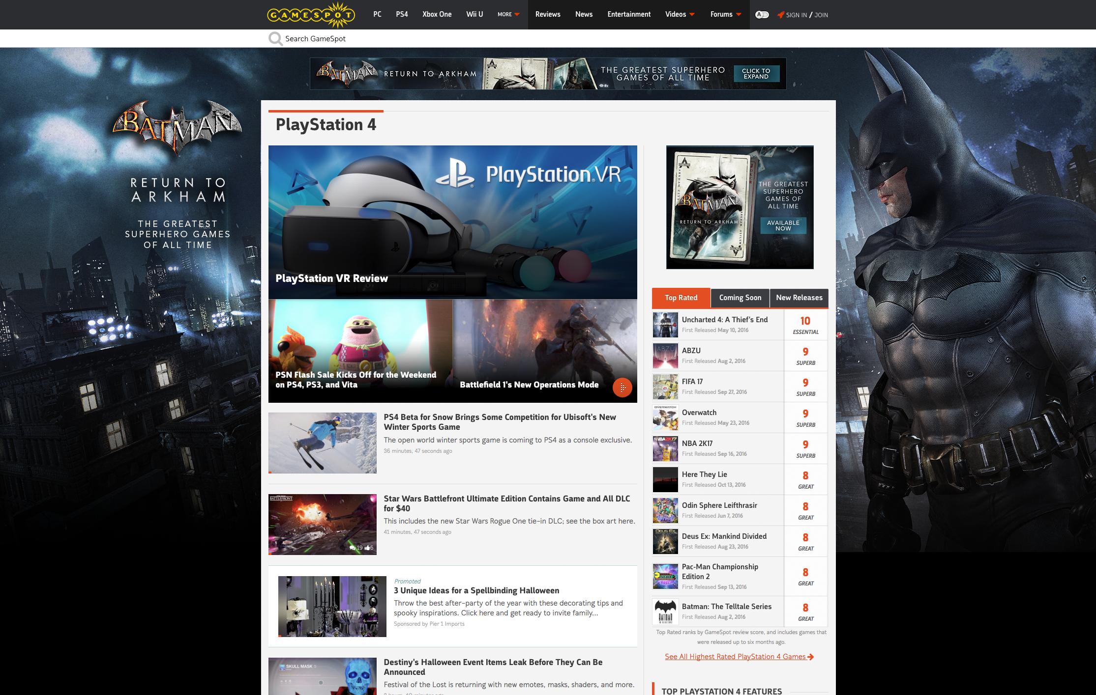Open the skier article thumbnail

click(323, 443)
